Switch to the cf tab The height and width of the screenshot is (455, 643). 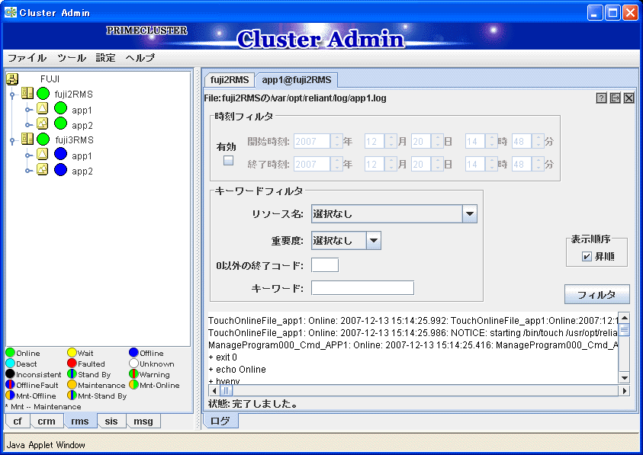(18, 421)
